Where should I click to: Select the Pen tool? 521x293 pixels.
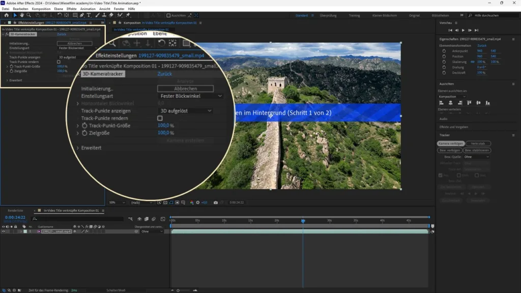[x=82, y=15]
